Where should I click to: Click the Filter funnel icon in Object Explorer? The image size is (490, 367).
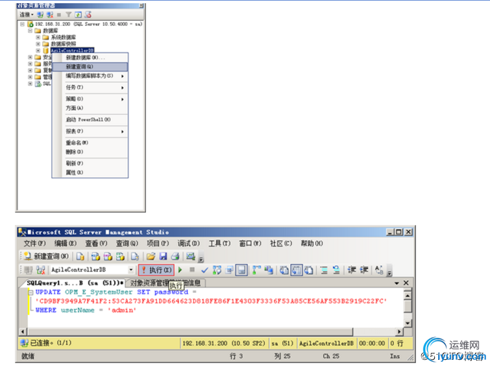click(x=68, y=15)
